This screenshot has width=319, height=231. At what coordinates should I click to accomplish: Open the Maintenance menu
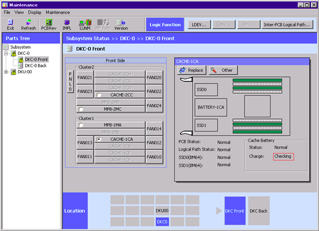tap(58, 13)
